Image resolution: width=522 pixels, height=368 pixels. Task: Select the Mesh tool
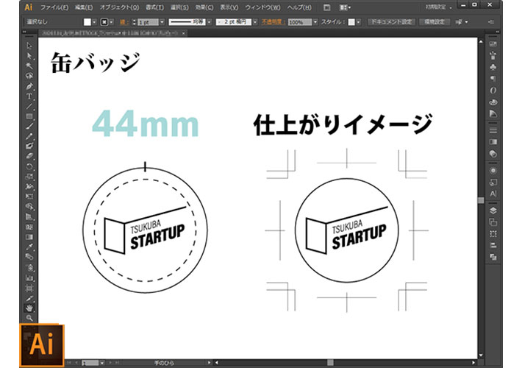coord(29,227)
